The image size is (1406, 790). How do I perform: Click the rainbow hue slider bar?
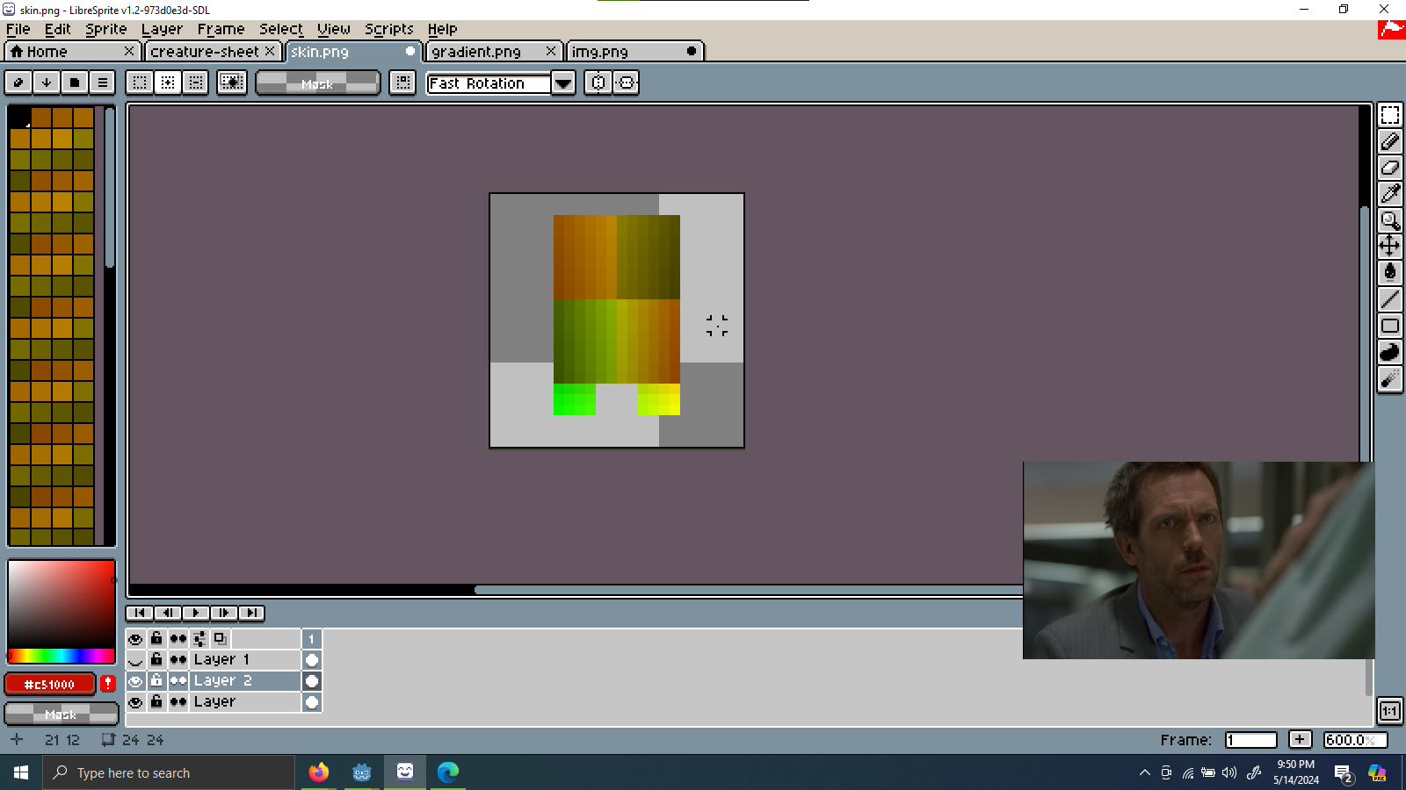click(62, 656)
